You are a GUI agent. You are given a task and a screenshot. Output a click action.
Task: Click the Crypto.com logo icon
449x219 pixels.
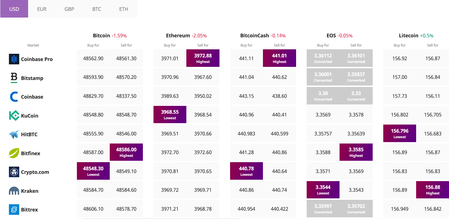click(x=14, y=172)
